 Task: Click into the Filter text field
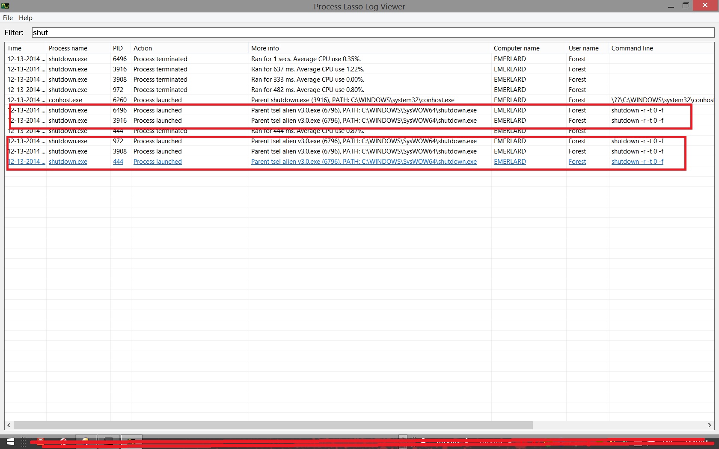click(x=373, y=32)
